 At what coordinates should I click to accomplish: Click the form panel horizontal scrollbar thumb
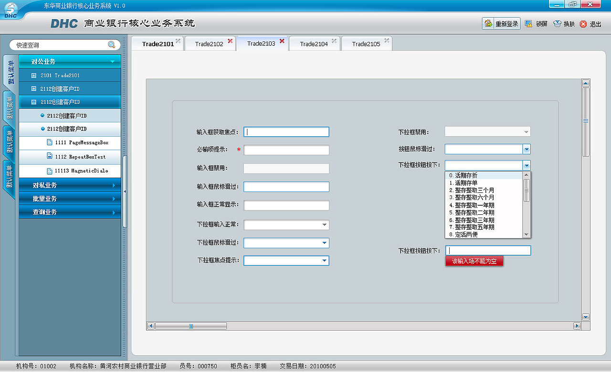coord(191,326)
